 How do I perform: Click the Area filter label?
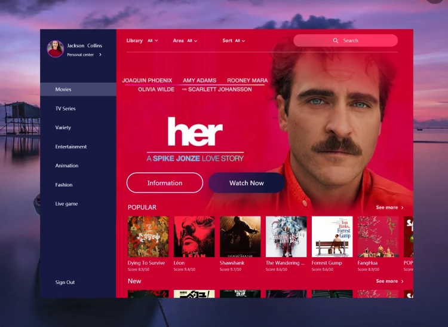click(x=178, y=41)
